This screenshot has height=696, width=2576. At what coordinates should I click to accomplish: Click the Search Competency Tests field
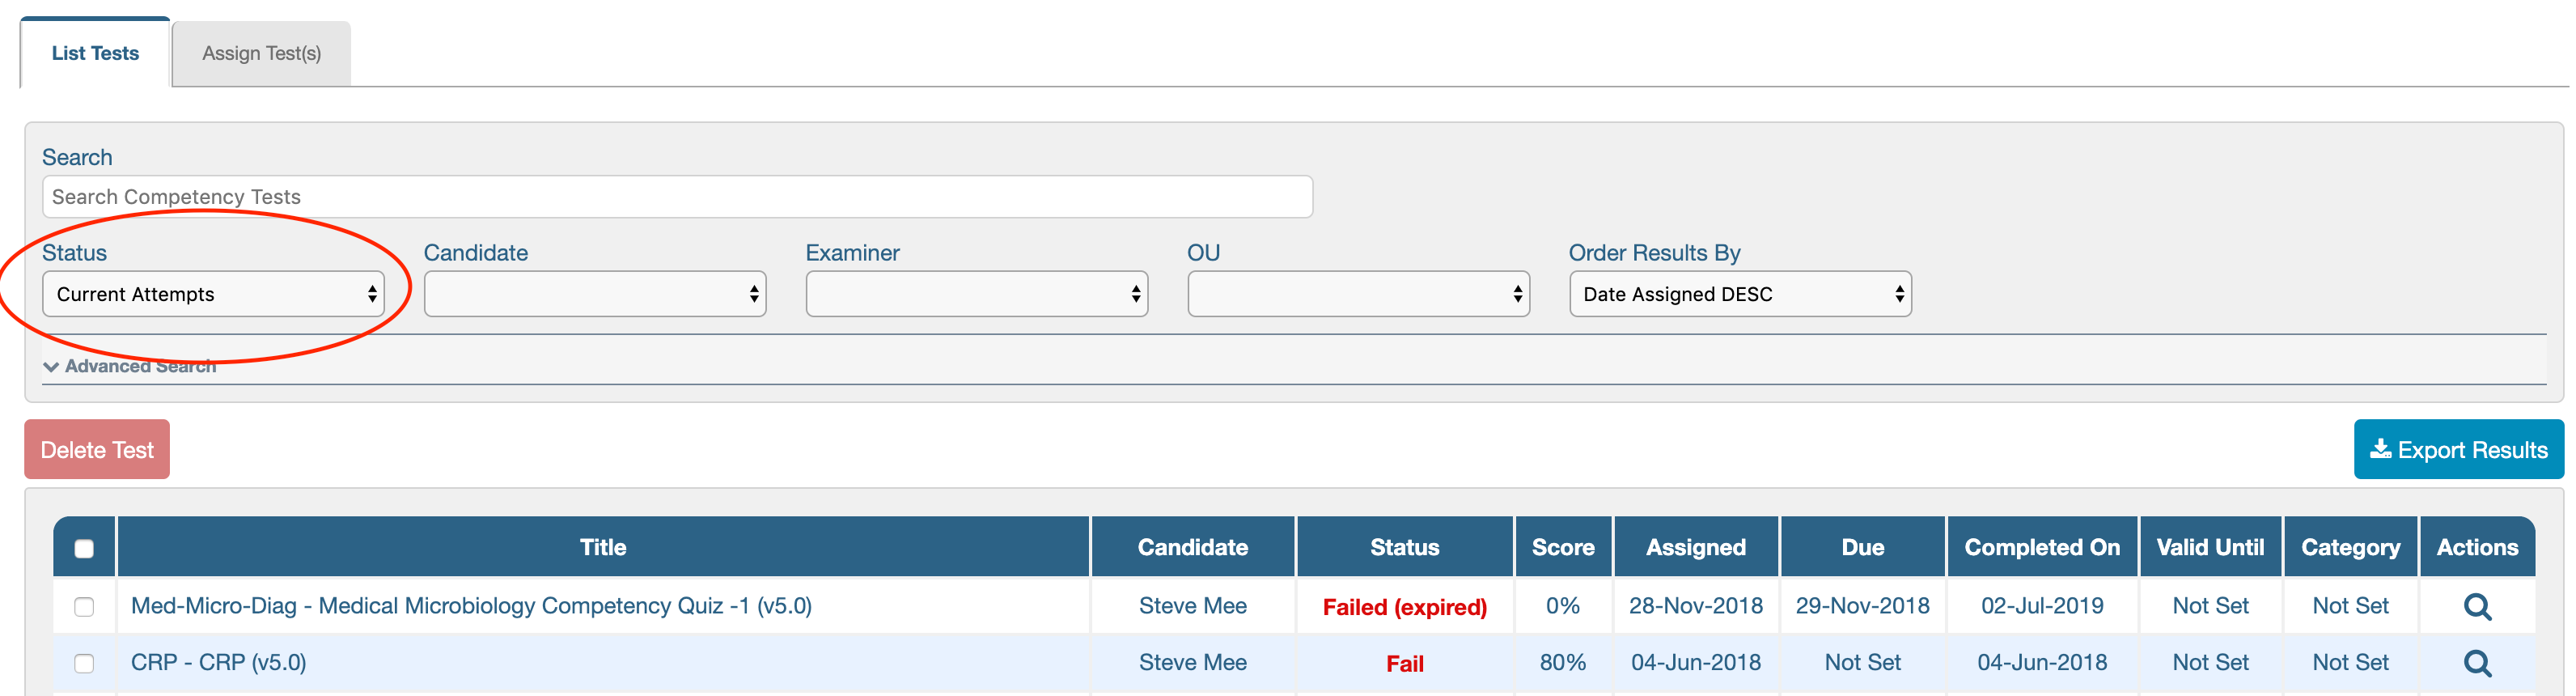677,197
